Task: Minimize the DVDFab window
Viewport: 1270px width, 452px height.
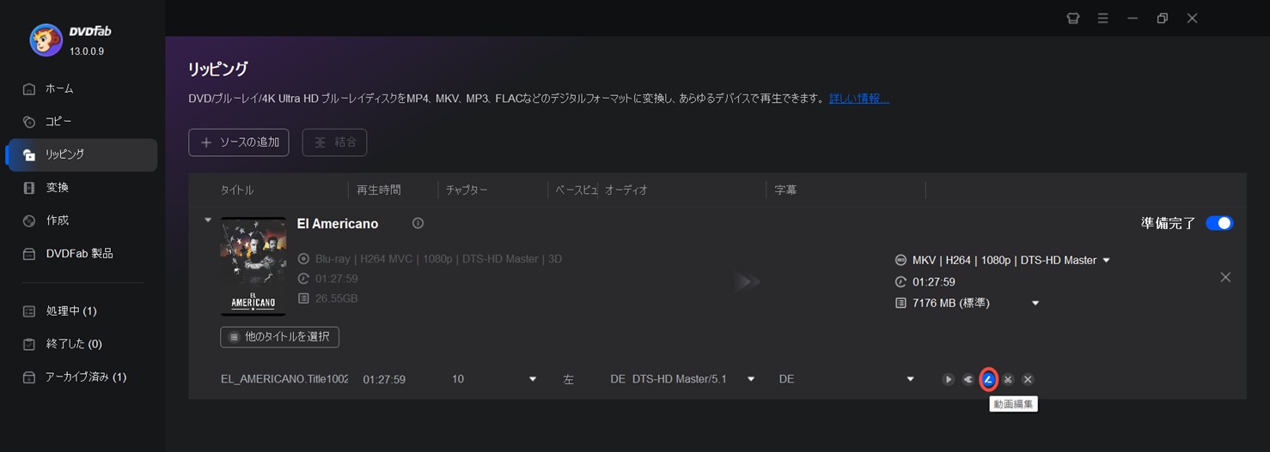Action: [x=1133, y=18]
